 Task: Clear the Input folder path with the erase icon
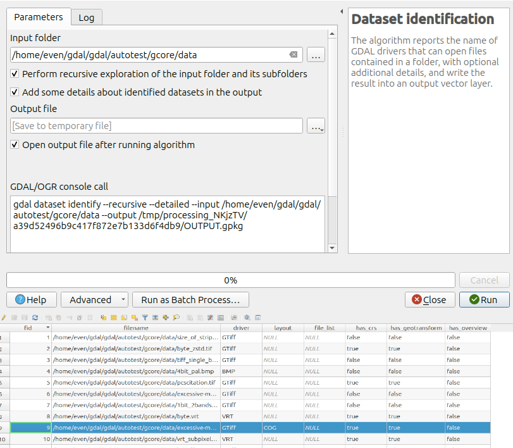click(294, 55)
